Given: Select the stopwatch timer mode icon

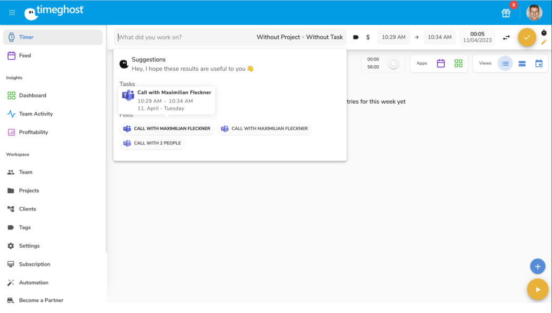Looking at the screenshot, I should [x=543, y=32].
